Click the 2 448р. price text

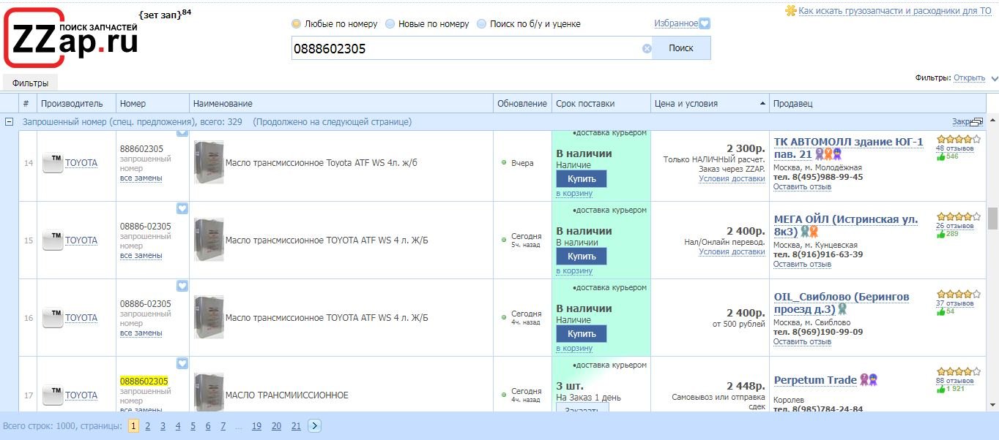pos(746,386)
